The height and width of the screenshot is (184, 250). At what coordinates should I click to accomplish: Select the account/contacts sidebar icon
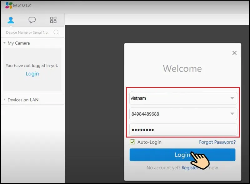point(11,20)
